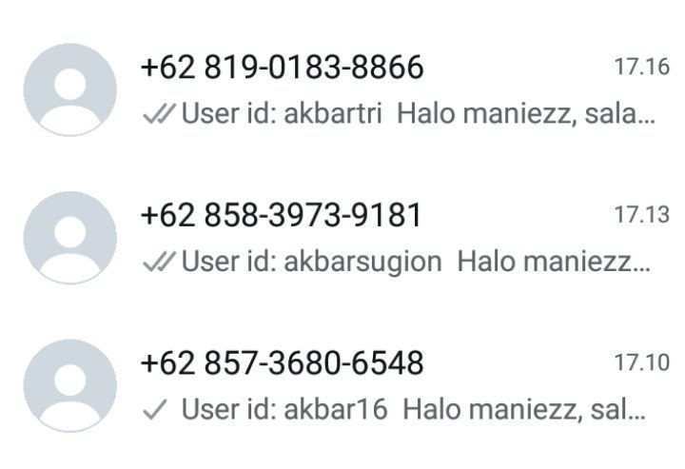Click single sent check mark on akbar16 message
The image size is (685, 469).
[155, 409]
